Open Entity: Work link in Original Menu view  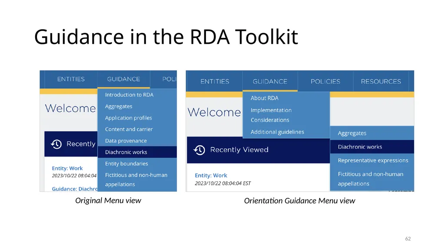point(67,168)
